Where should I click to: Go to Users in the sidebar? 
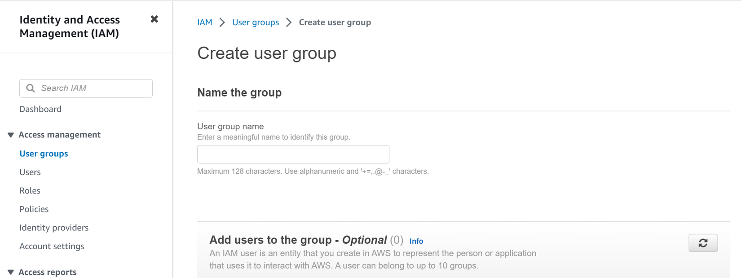tap(30, 172)
